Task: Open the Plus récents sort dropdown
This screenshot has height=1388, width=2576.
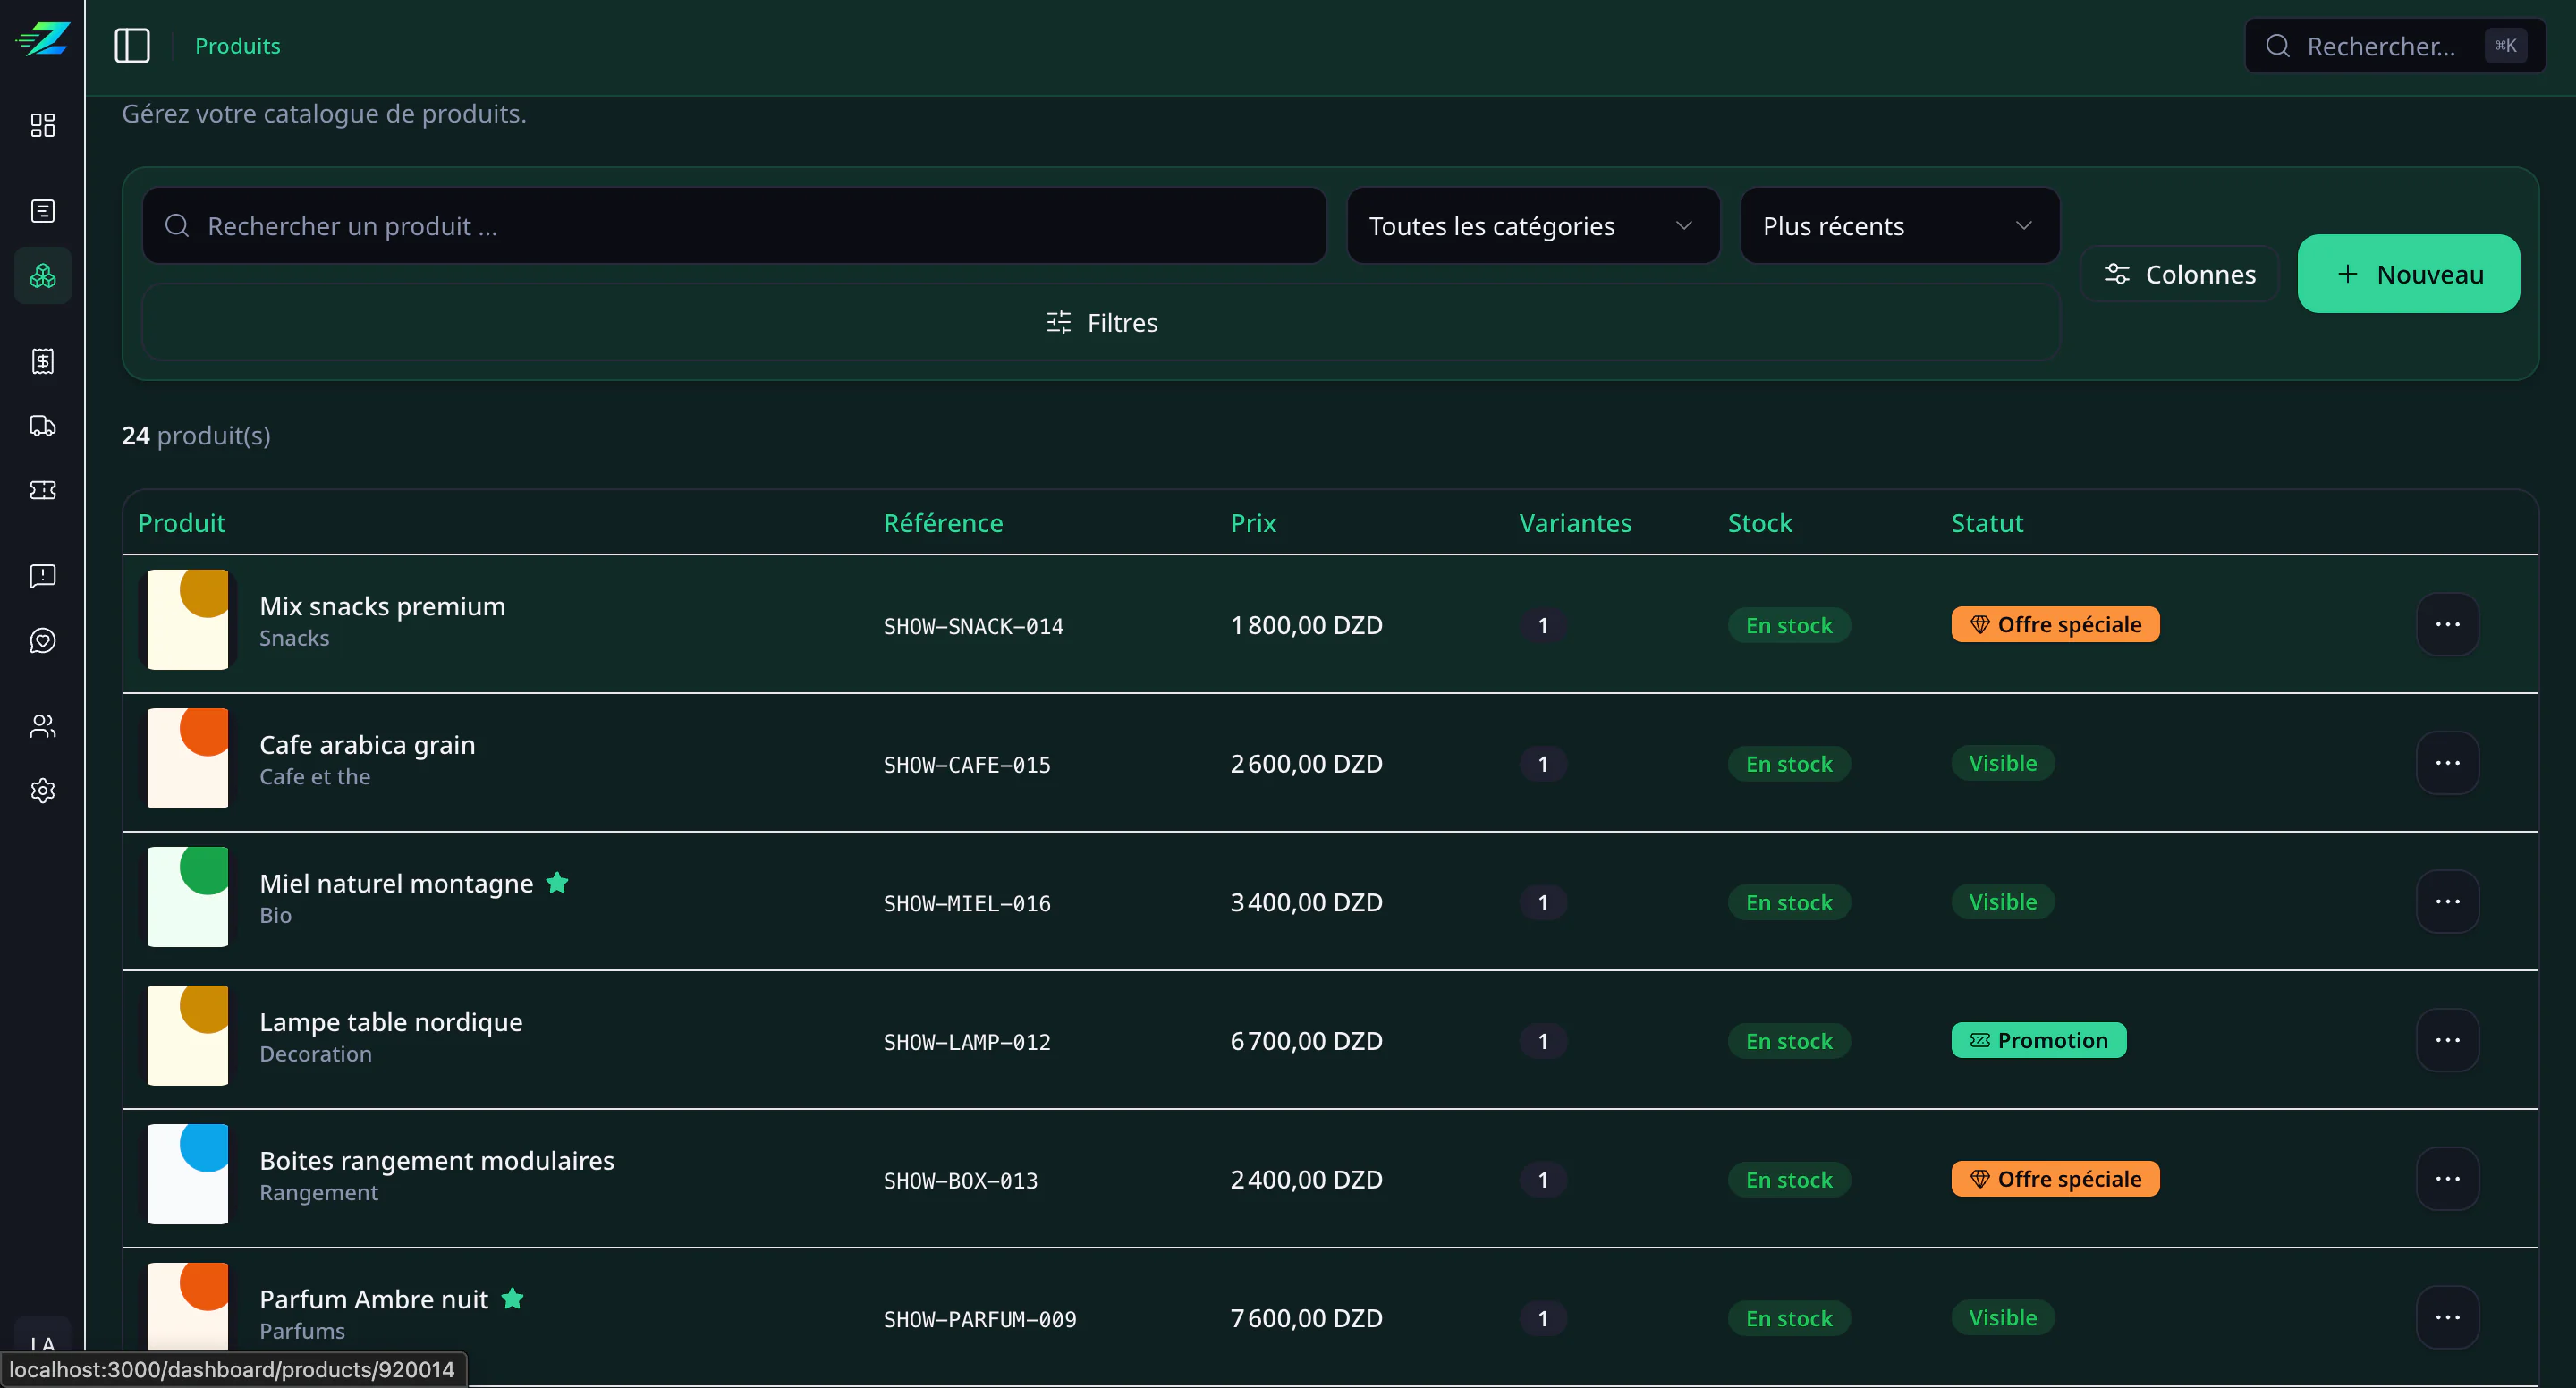Action: 1899,226
